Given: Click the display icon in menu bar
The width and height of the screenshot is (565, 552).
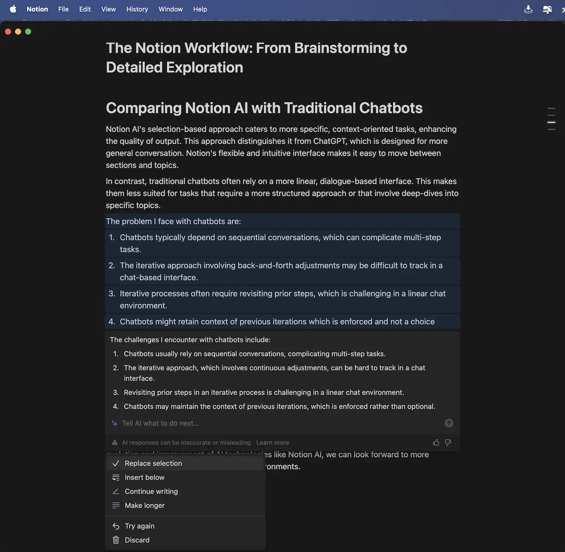Looking at the screenshot, I should point(547,9).
